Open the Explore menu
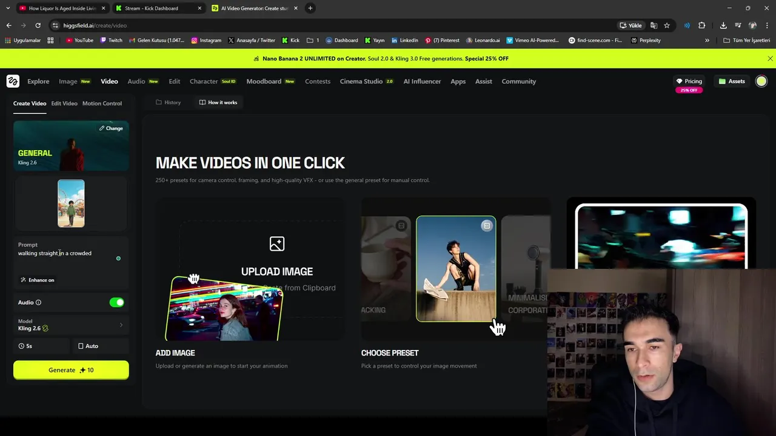Image resolution: width=776 pixels, height=436 pixels. pos(38,81)
